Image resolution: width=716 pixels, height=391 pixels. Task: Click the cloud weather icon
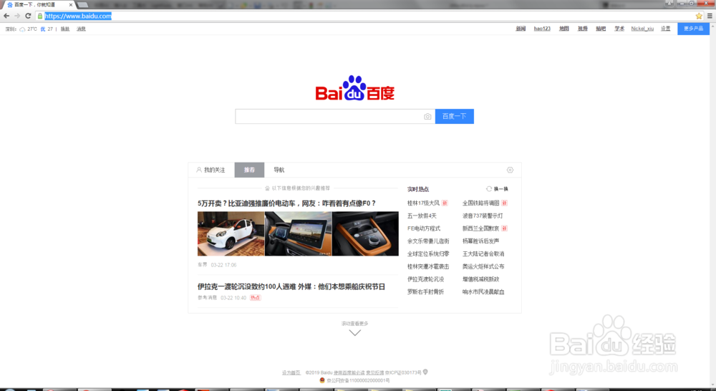click(22, 29)
